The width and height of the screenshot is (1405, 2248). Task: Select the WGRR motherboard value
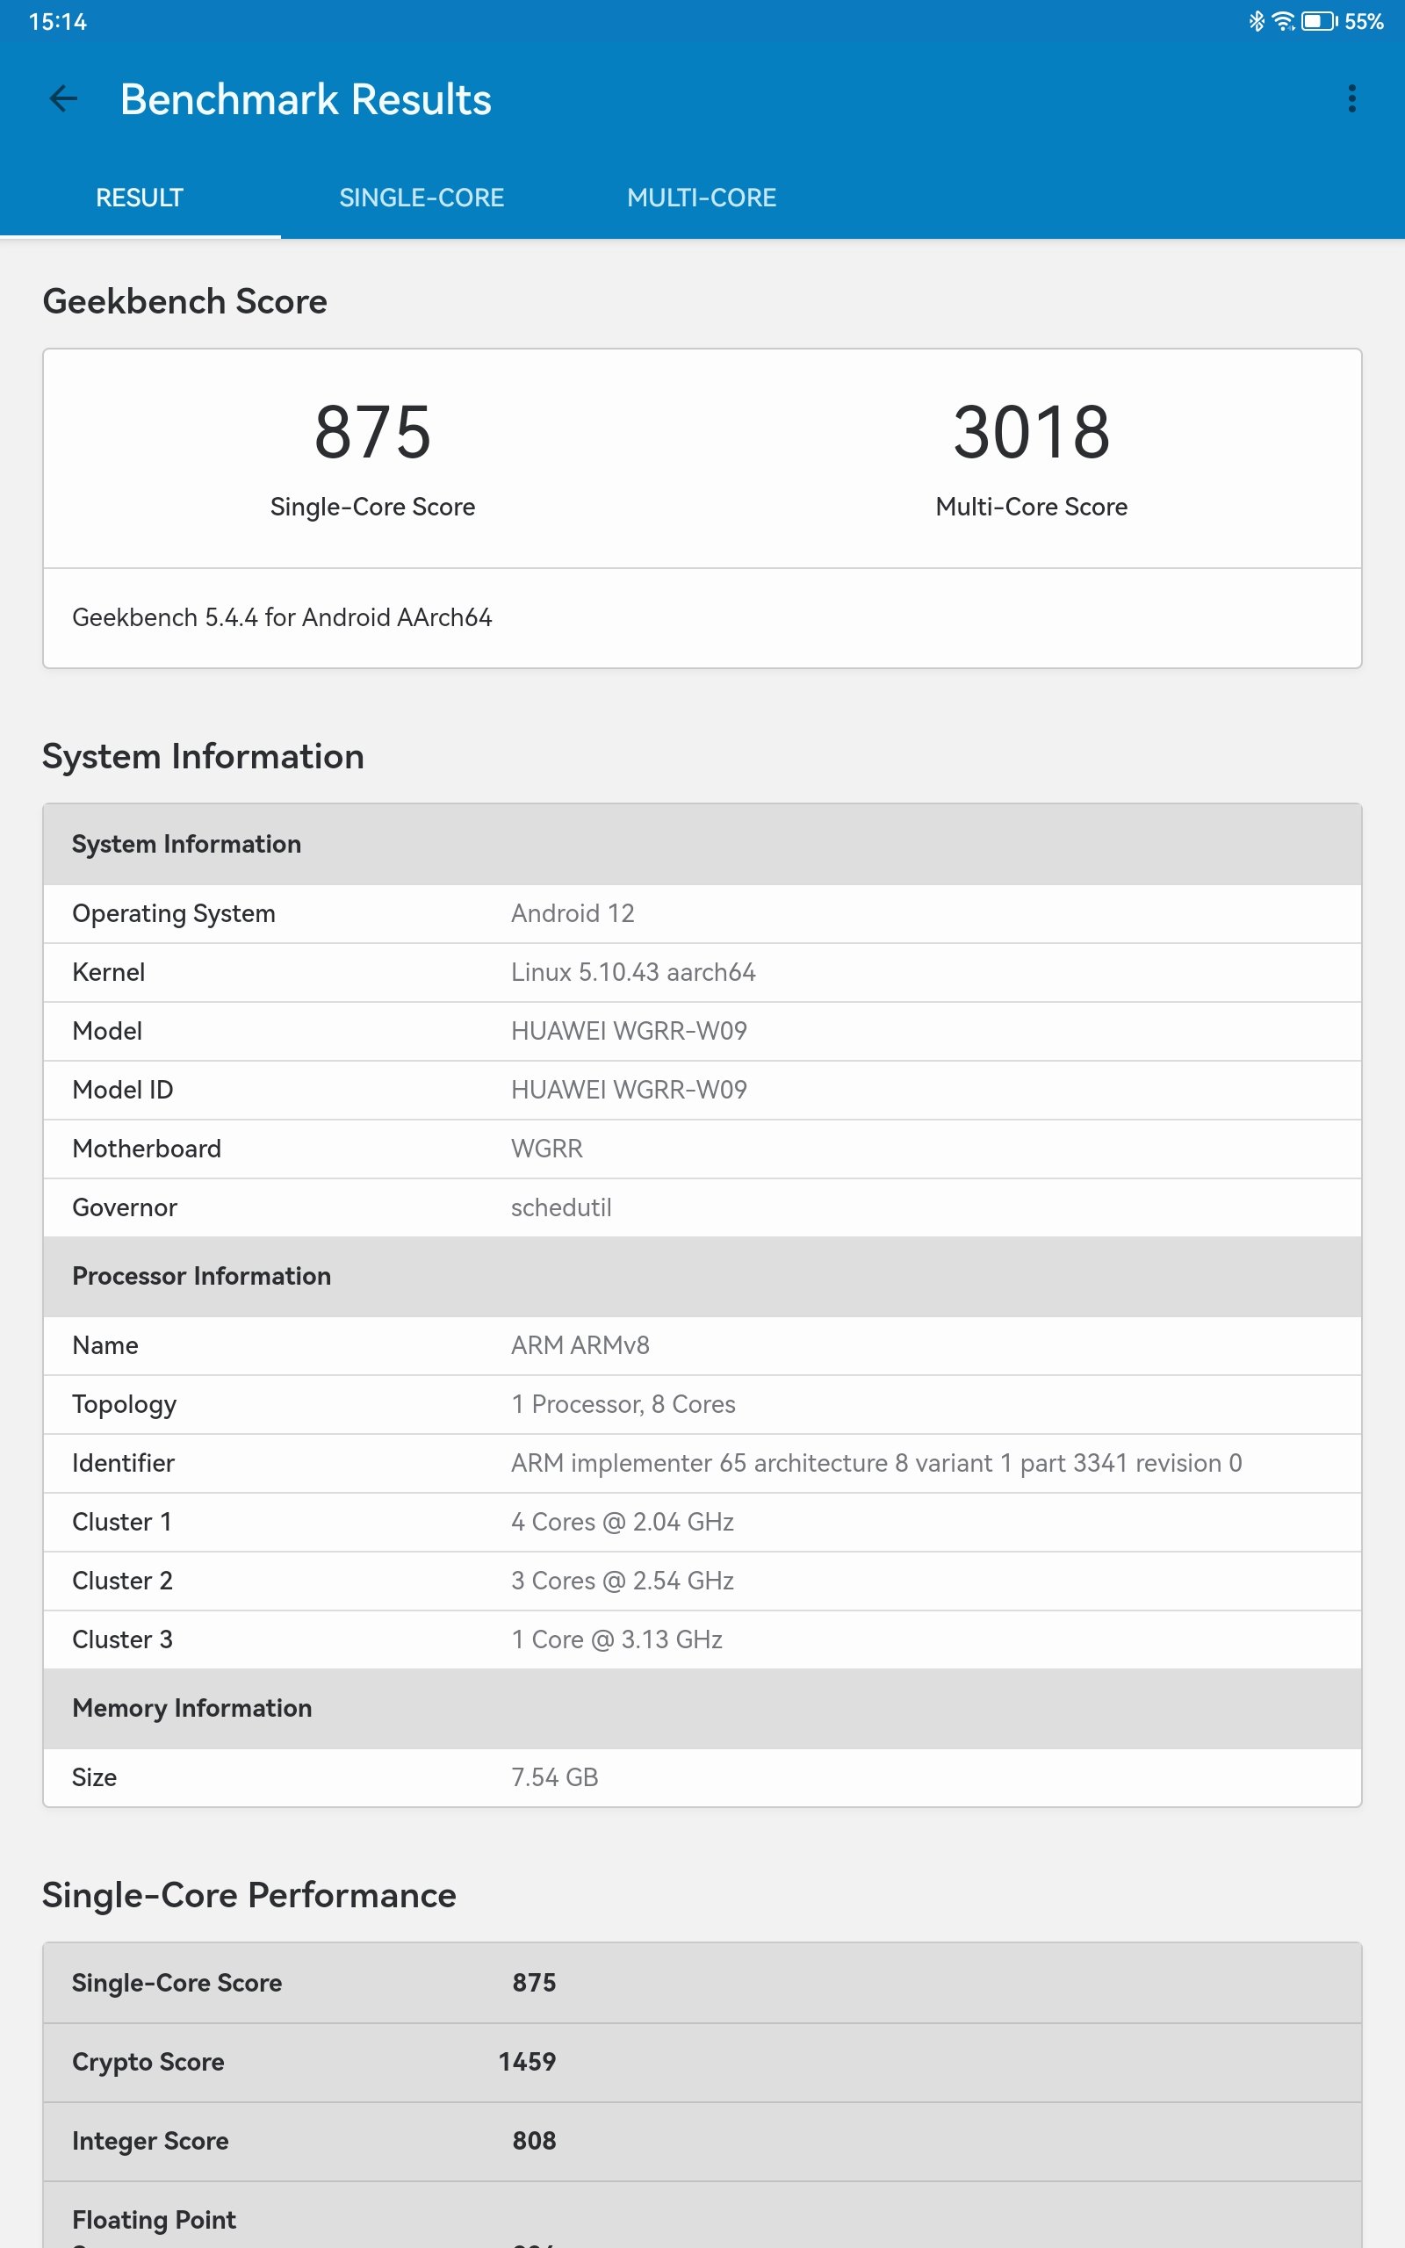point(546,1149)
